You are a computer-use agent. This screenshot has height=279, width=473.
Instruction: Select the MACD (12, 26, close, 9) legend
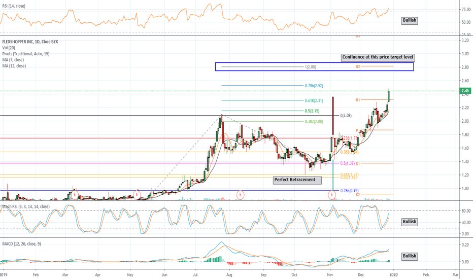(x=21, y=243)
